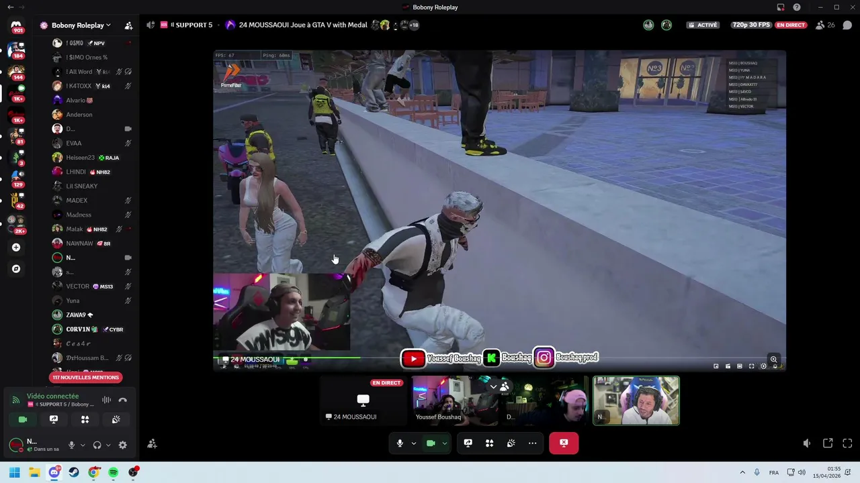Pop out the call window

point(828,443)
